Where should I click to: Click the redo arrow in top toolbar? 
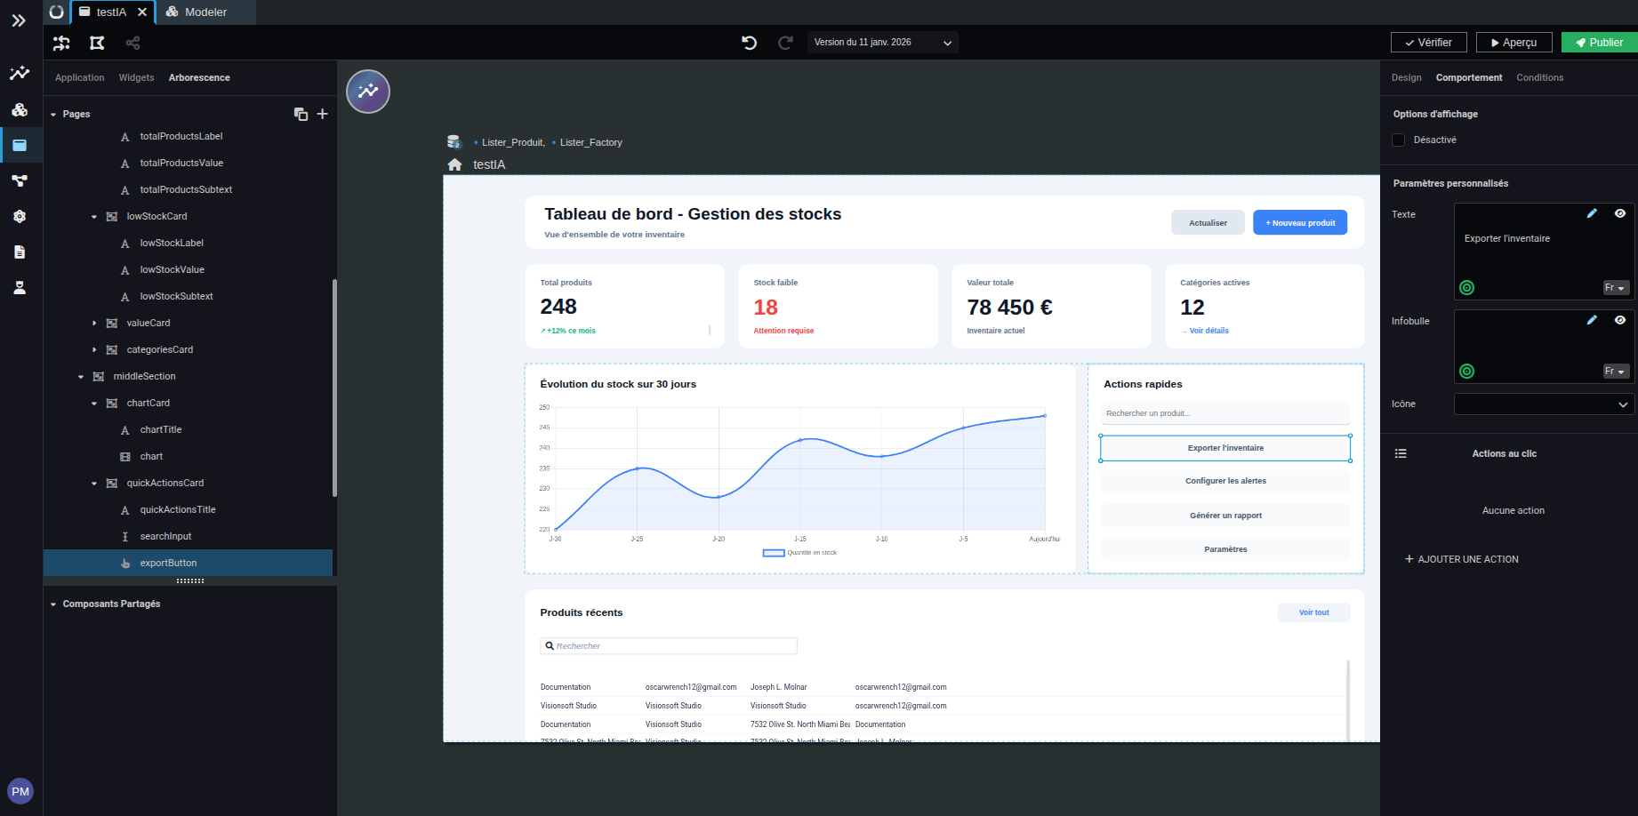pos(785,43)
